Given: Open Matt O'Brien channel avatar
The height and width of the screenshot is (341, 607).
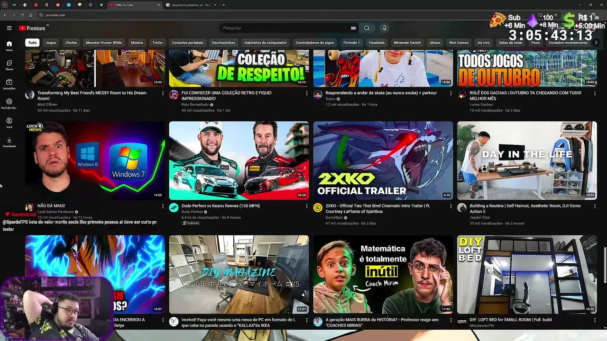Looking at the screenshot, I should point(29,95).
